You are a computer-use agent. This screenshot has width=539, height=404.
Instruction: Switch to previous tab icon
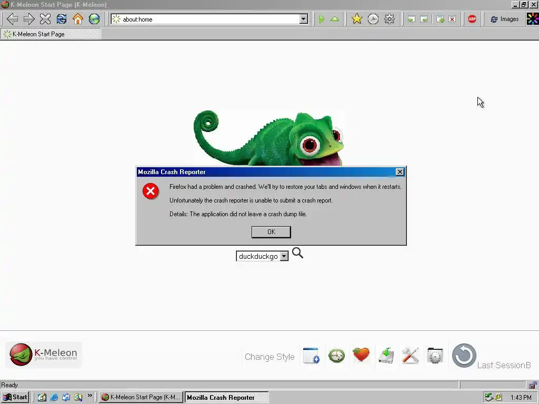(411, 19)
